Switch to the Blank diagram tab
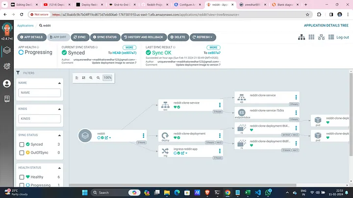This screenshot has height=198, width=353. pos(285,4)
